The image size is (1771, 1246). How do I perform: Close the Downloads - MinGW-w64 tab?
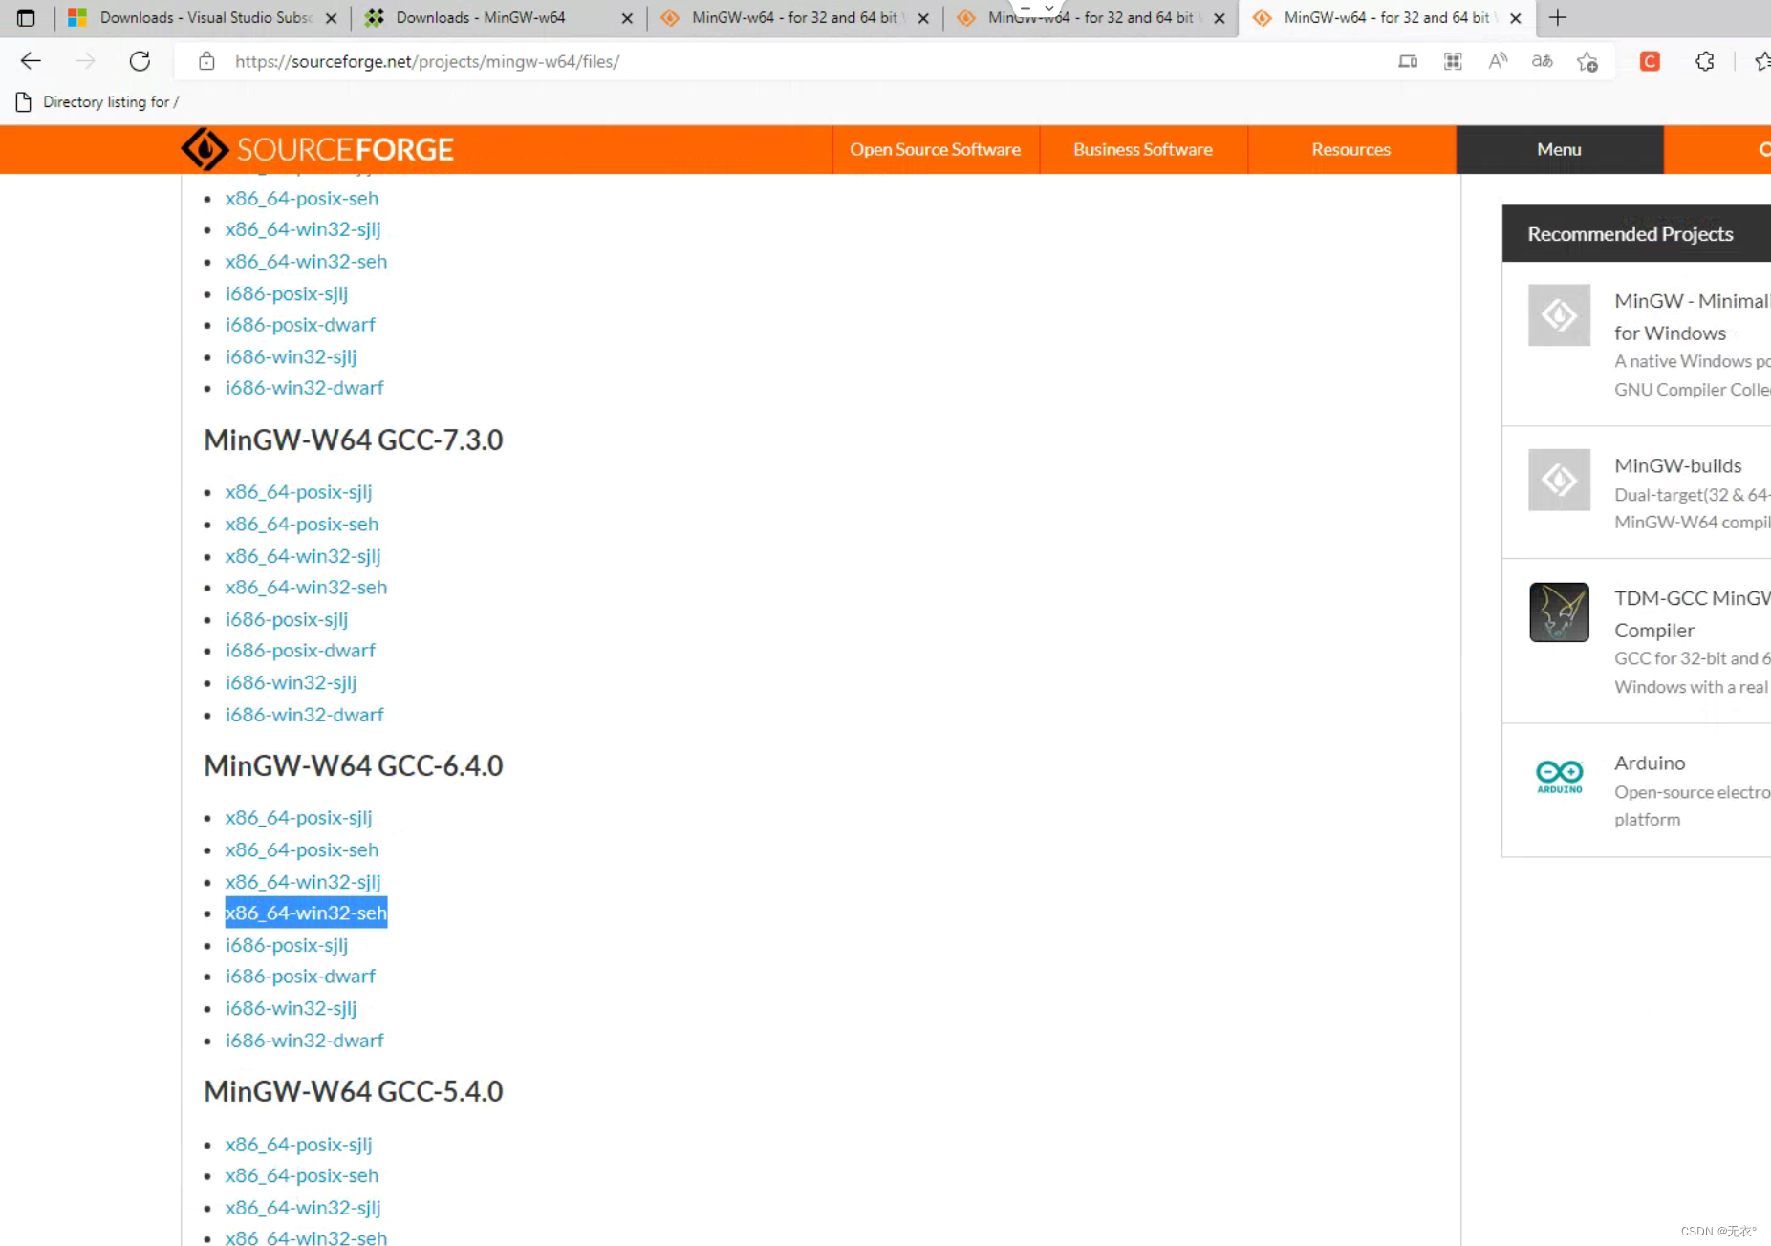[627, 17]
